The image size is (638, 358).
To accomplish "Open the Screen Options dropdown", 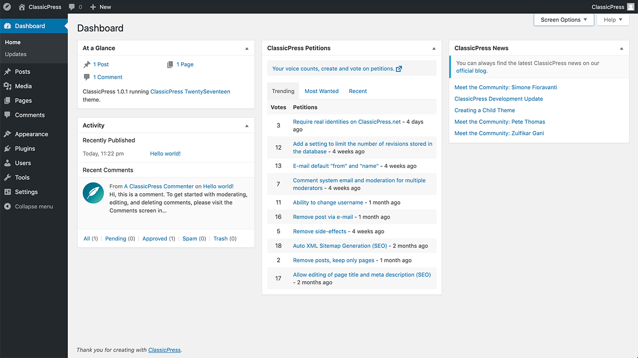I will [563, 19].
